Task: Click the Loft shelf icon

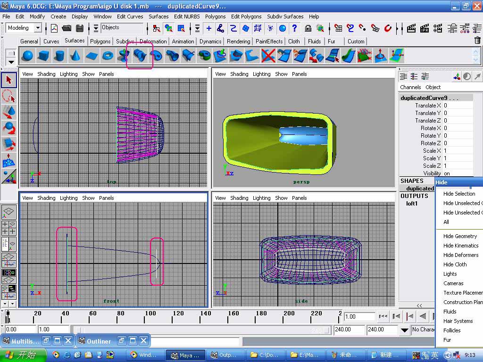Action: pos(140,56)
